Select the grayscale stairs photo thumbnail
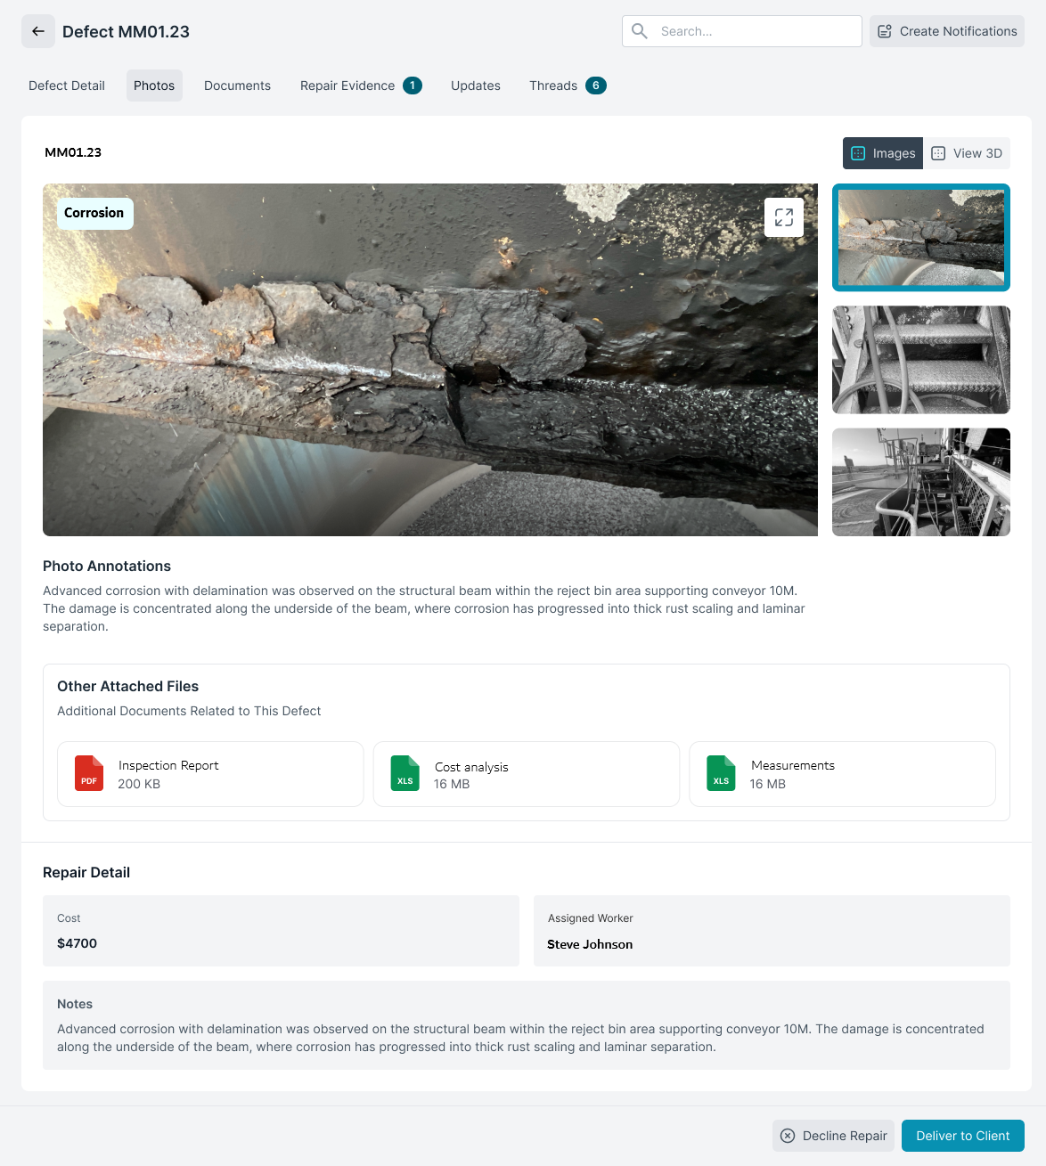 click(x=920, y=360)
